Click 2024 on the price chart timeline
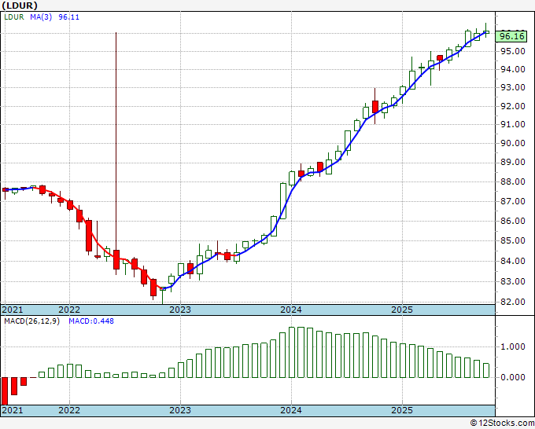The width and height of the screenshot is (535, 429). click(291, 310)
